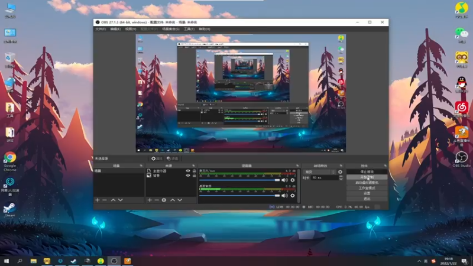Pop out the 转场特效 dock panel
Screen dimensions: 473x266
click(341, 166)
